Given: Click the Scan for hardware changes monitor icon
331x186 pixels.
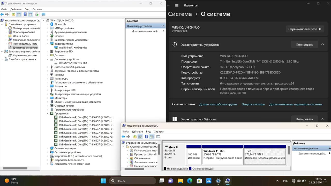Looking at the screenshot, I should tap(43, 14).
